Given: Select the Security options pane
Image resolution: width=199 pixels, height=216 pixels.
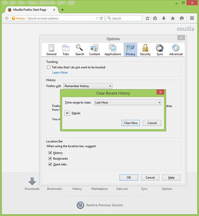Looking at the screenshot, I should (x=145, y=50).
